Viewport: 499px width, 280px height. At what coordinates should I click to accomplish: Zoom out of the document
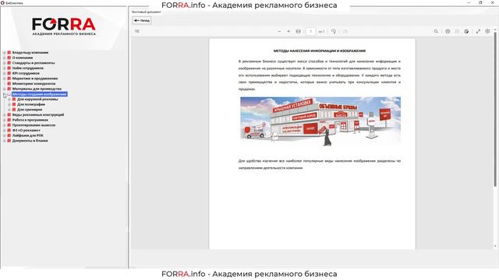[x=279, y=31]
